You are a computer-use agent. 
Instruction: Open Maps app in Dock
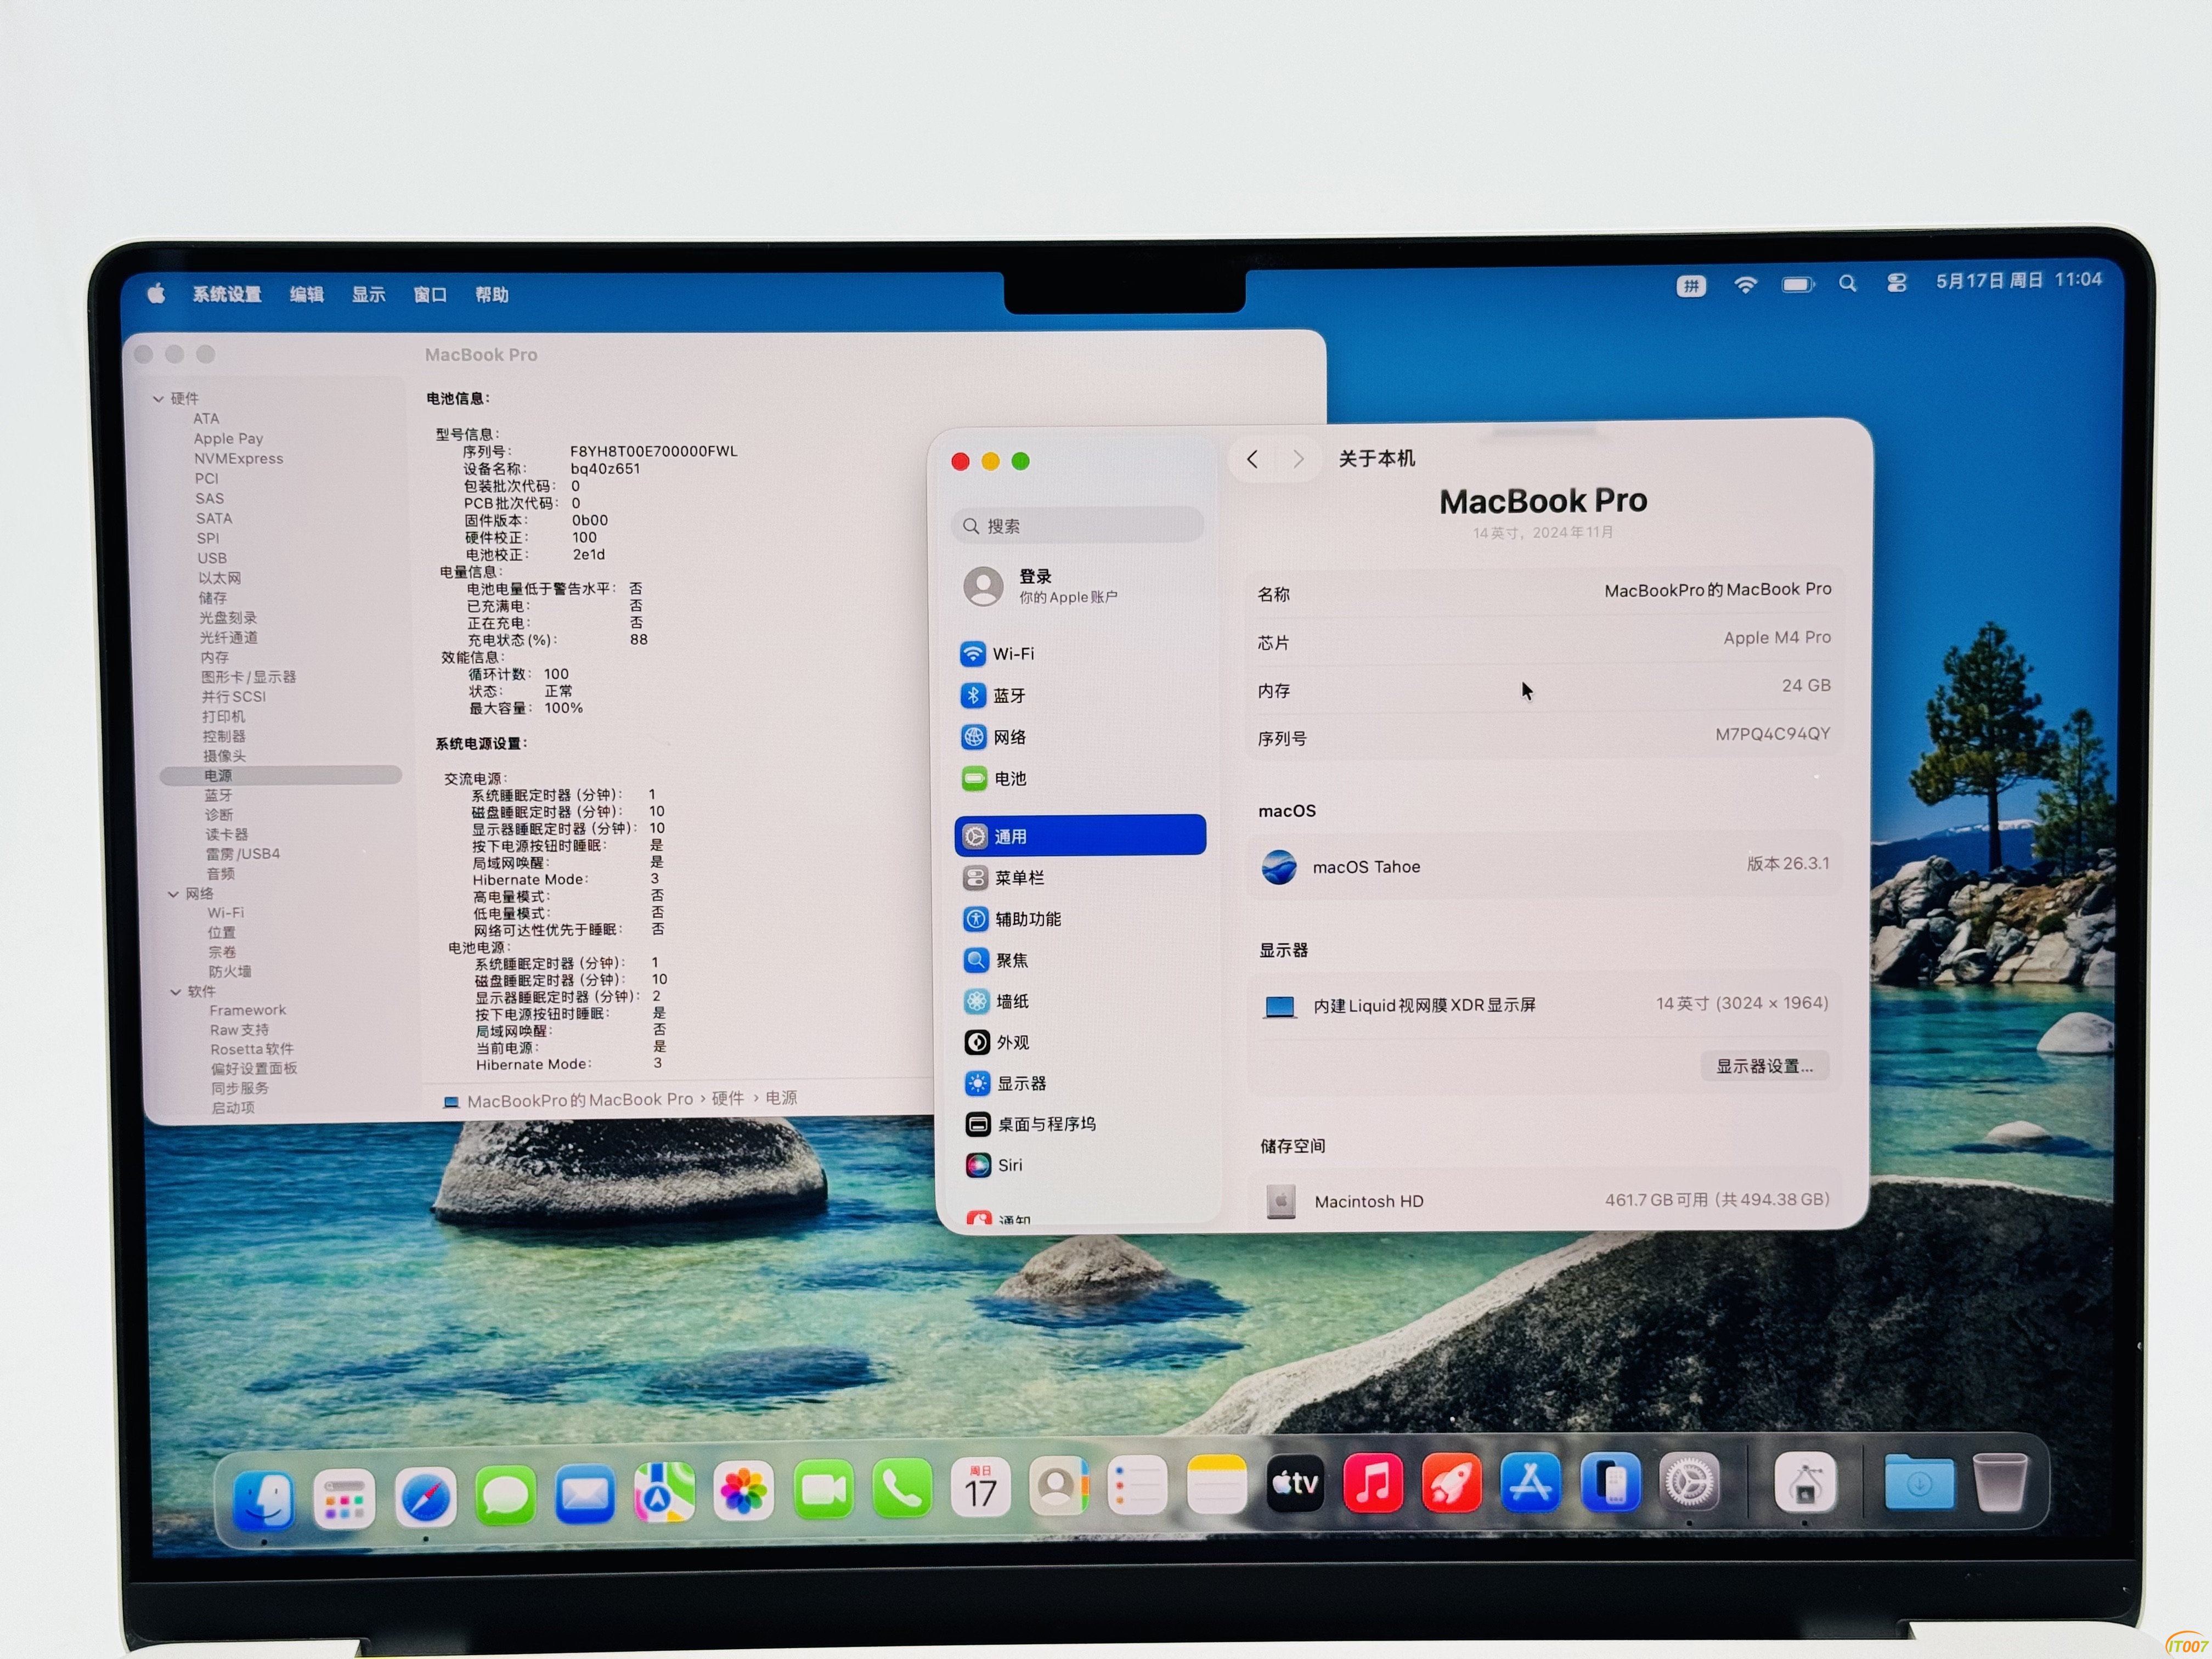[x=664, y=1493]
